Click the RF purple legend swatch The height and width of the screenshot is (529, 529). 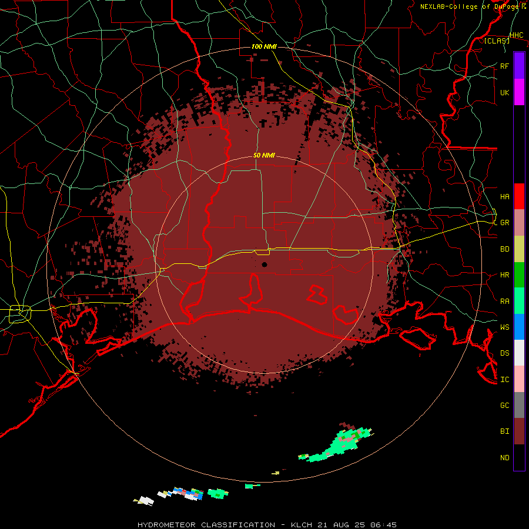coord(519,66)
